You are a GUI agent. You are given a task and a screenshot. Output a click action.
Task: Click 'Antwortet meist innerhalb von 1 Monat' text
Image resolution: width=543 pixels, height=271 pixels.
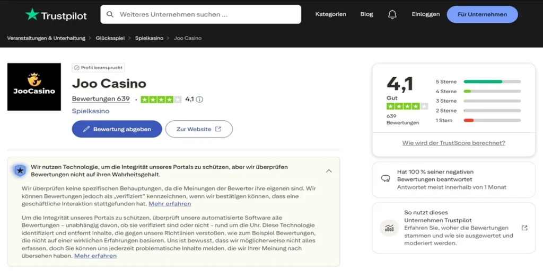pyautogui.click(x=452, y=187)
